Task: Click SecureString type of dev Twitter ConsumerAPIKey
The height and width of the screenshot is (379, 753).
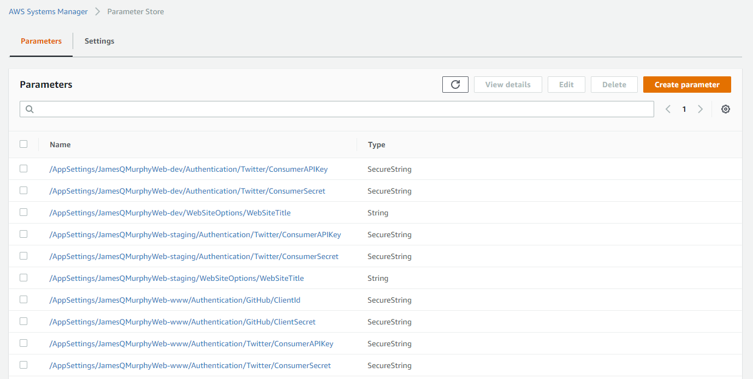Action: 389,169
